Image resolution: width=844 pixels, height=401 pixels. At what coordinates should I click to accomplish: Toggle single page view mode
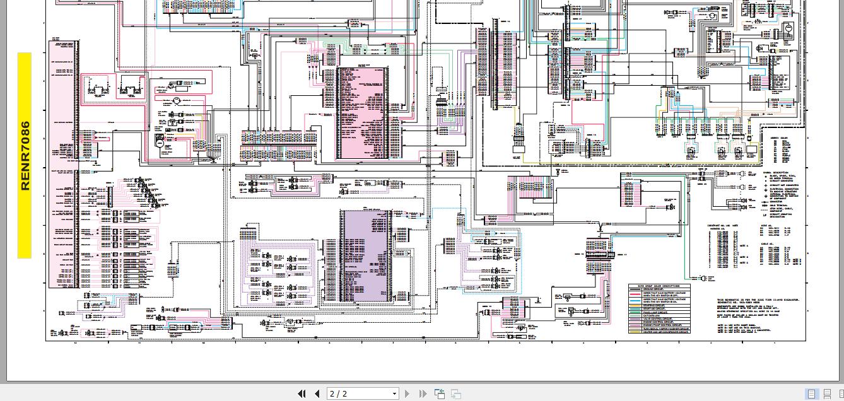811,394
